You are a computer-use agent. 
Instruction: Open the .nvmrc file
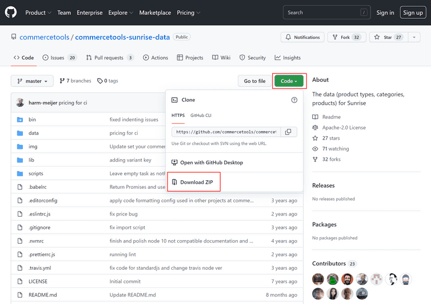(x=36, y=241)
